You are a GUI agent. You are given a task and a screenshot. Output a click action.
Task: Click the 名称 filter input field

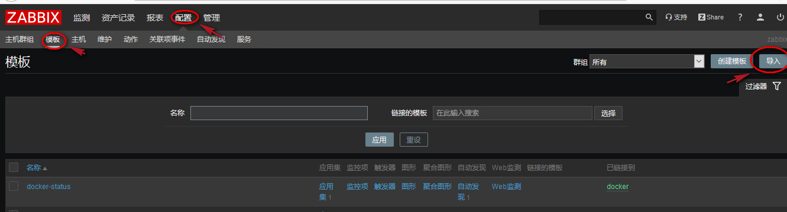(x=279, y=113)
